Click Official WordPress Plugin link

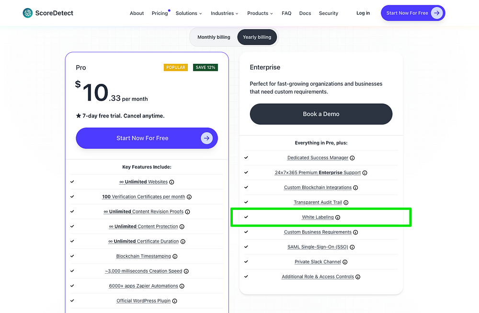(144, 301)
